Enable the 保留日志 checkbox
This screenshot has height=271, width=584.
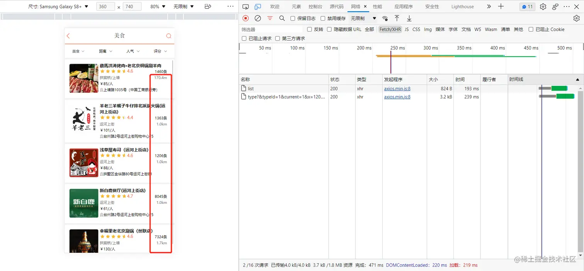[293, 19]
